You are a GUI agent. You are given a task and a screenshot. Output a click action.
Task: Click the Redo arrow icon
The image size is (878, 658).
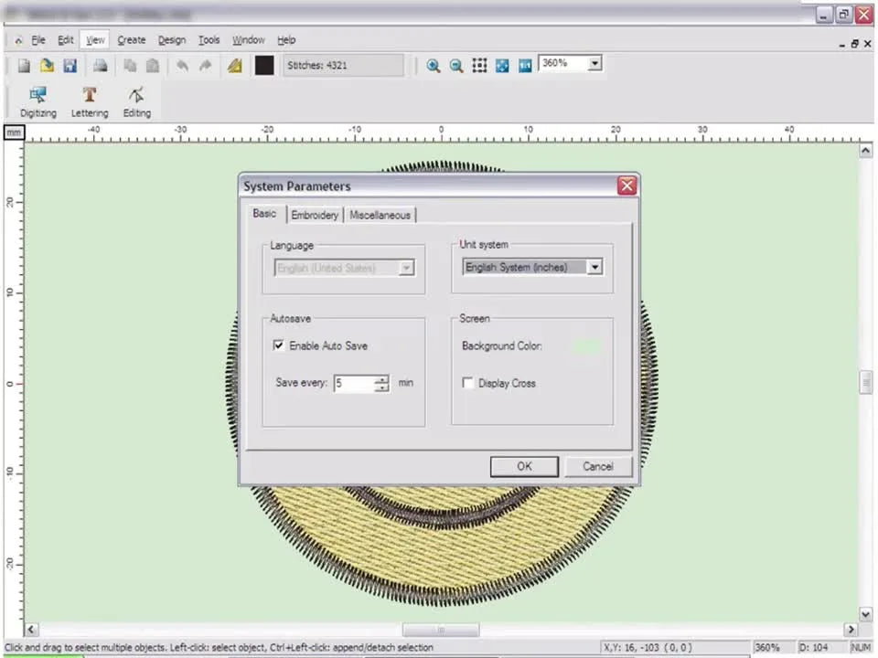point(206,66)
